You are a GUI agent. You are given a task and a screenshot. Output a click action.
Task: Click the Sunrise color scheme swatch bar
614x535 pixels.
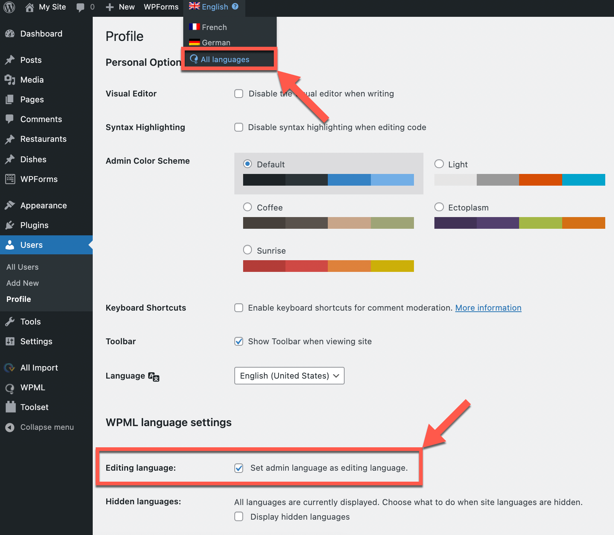click(x=328, y=266)
